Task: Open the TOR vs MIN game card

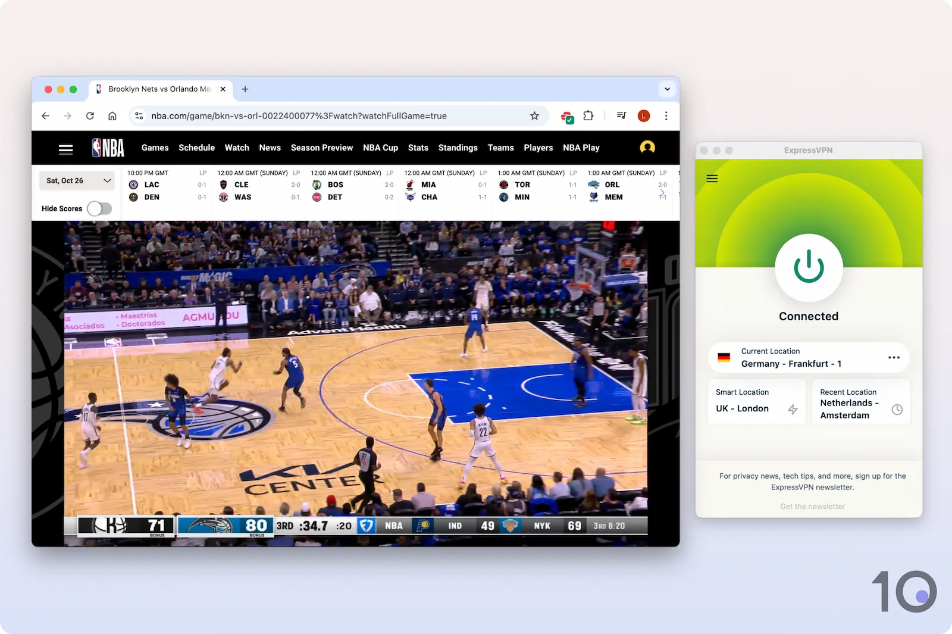Action: (537, 185)
